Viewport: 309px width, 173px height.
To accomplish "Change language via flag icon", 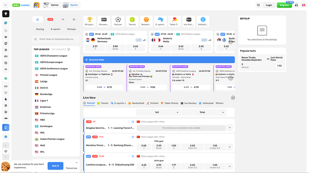I will coord(303,5).
